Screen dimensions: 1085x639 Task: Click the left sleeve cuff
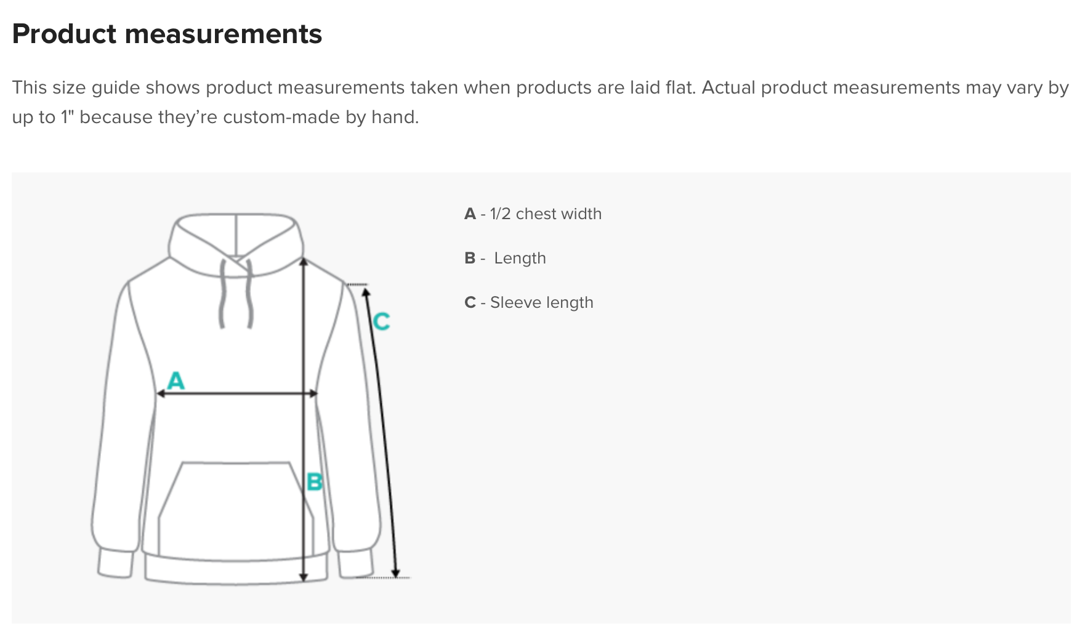point(116,563)
